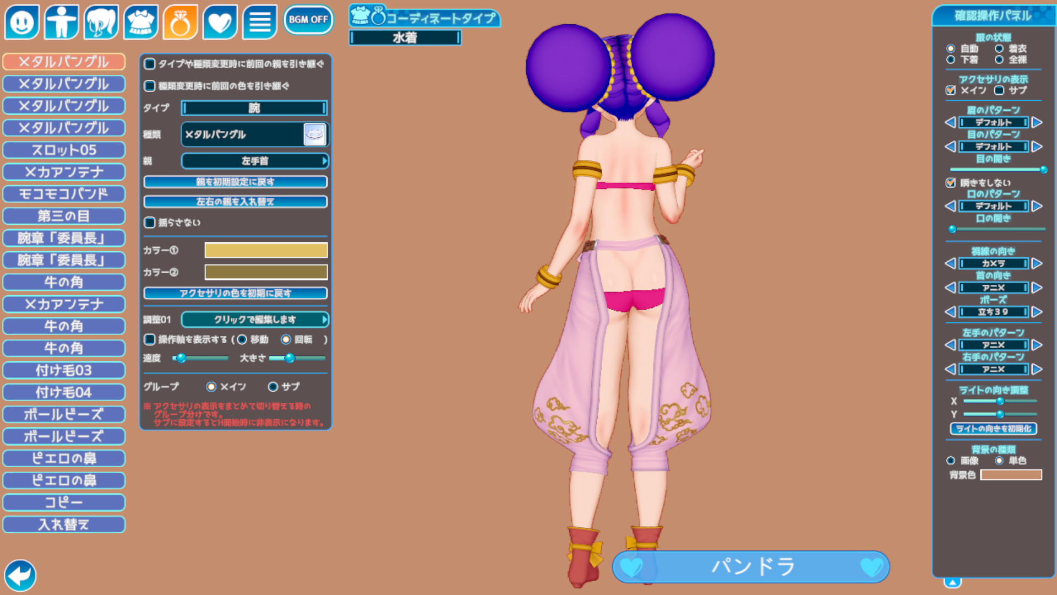Open the list menu icon
The width and height of the screenshot is (1057, 595).
tap(260, 22)
